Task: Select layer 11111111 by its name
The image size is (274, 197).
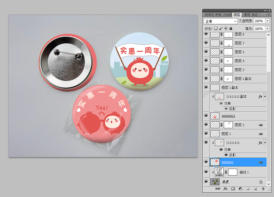Action: [233, 143]
